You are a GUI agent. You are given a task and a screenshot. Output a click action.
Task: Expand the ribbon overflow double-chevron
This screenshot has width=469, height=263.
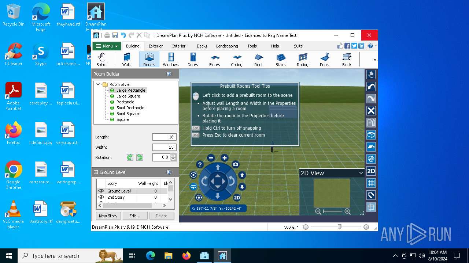[x=374, y=60]
